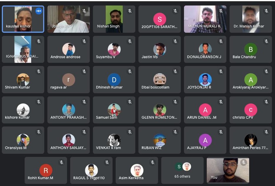
Task: Select the AJAYRAJ P purple avatar
Action: (x=205, y=140)
